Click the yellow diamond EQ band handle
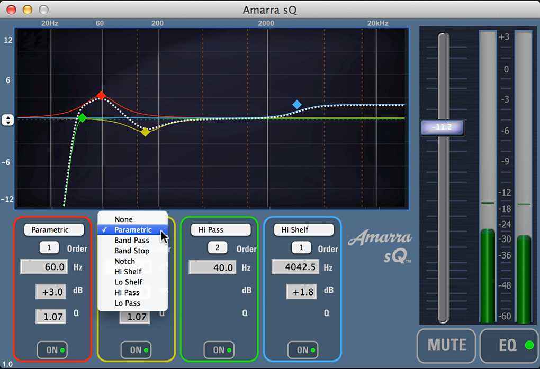The image size is (540, 369). point(145,132)
